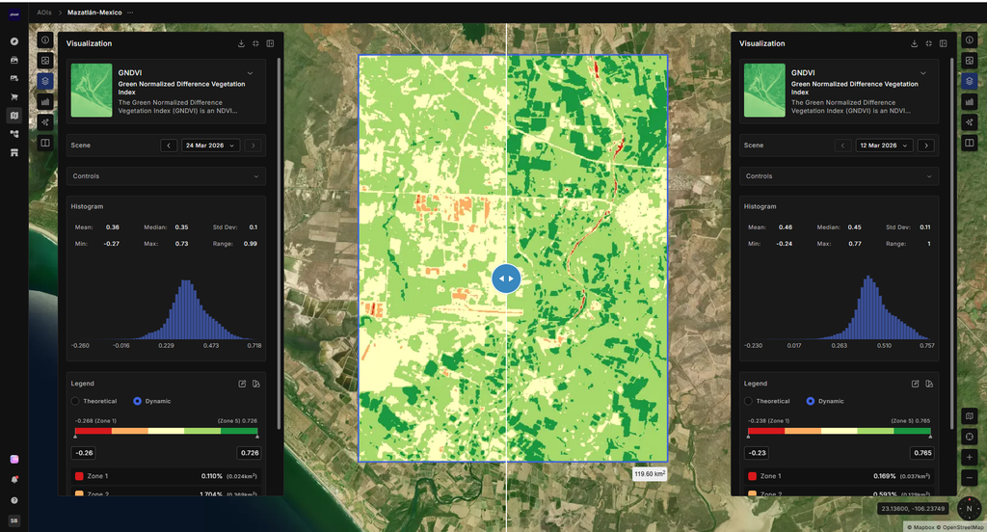Click the 23.13600, -106.23749 coordinates readout
Viewport: 987px width, 532px height.
pyautogui.click(x=914, y=509)
